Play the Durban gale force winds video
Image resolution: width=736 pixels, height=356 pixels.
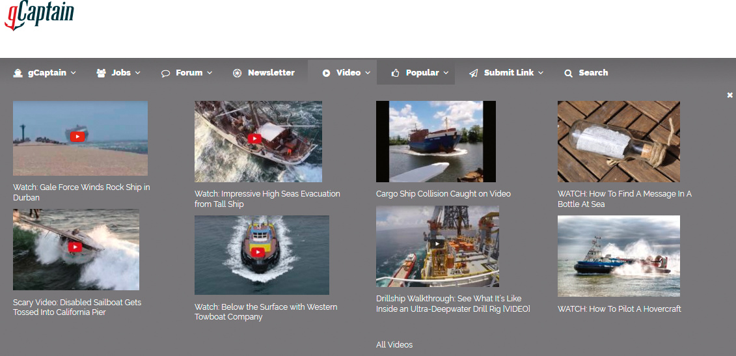(77, 137)
